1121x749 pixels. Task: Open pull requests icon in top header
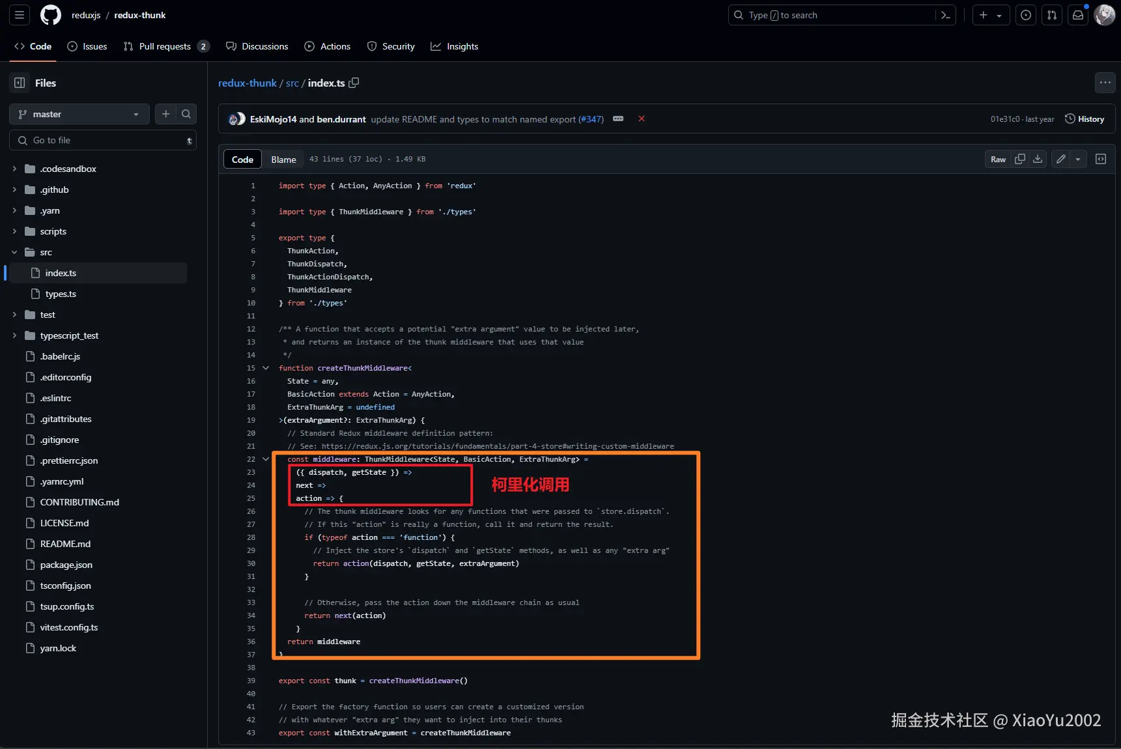click(1052, 15)
